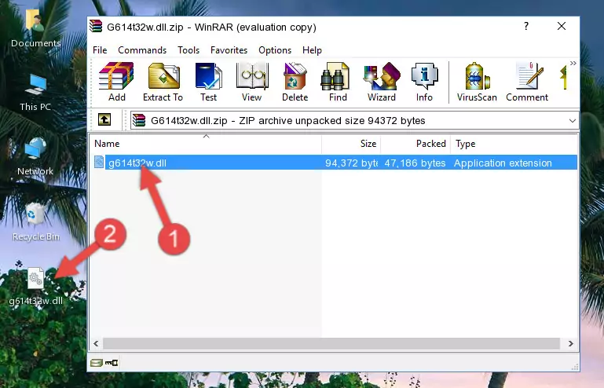Click the archive icon in address bar
Screen dimensions: 604x388
point(139,120)
